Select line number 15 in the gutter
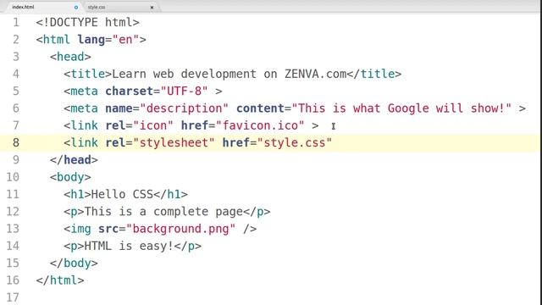This screenshot has height=305, width=542. [x=13, y=263]
